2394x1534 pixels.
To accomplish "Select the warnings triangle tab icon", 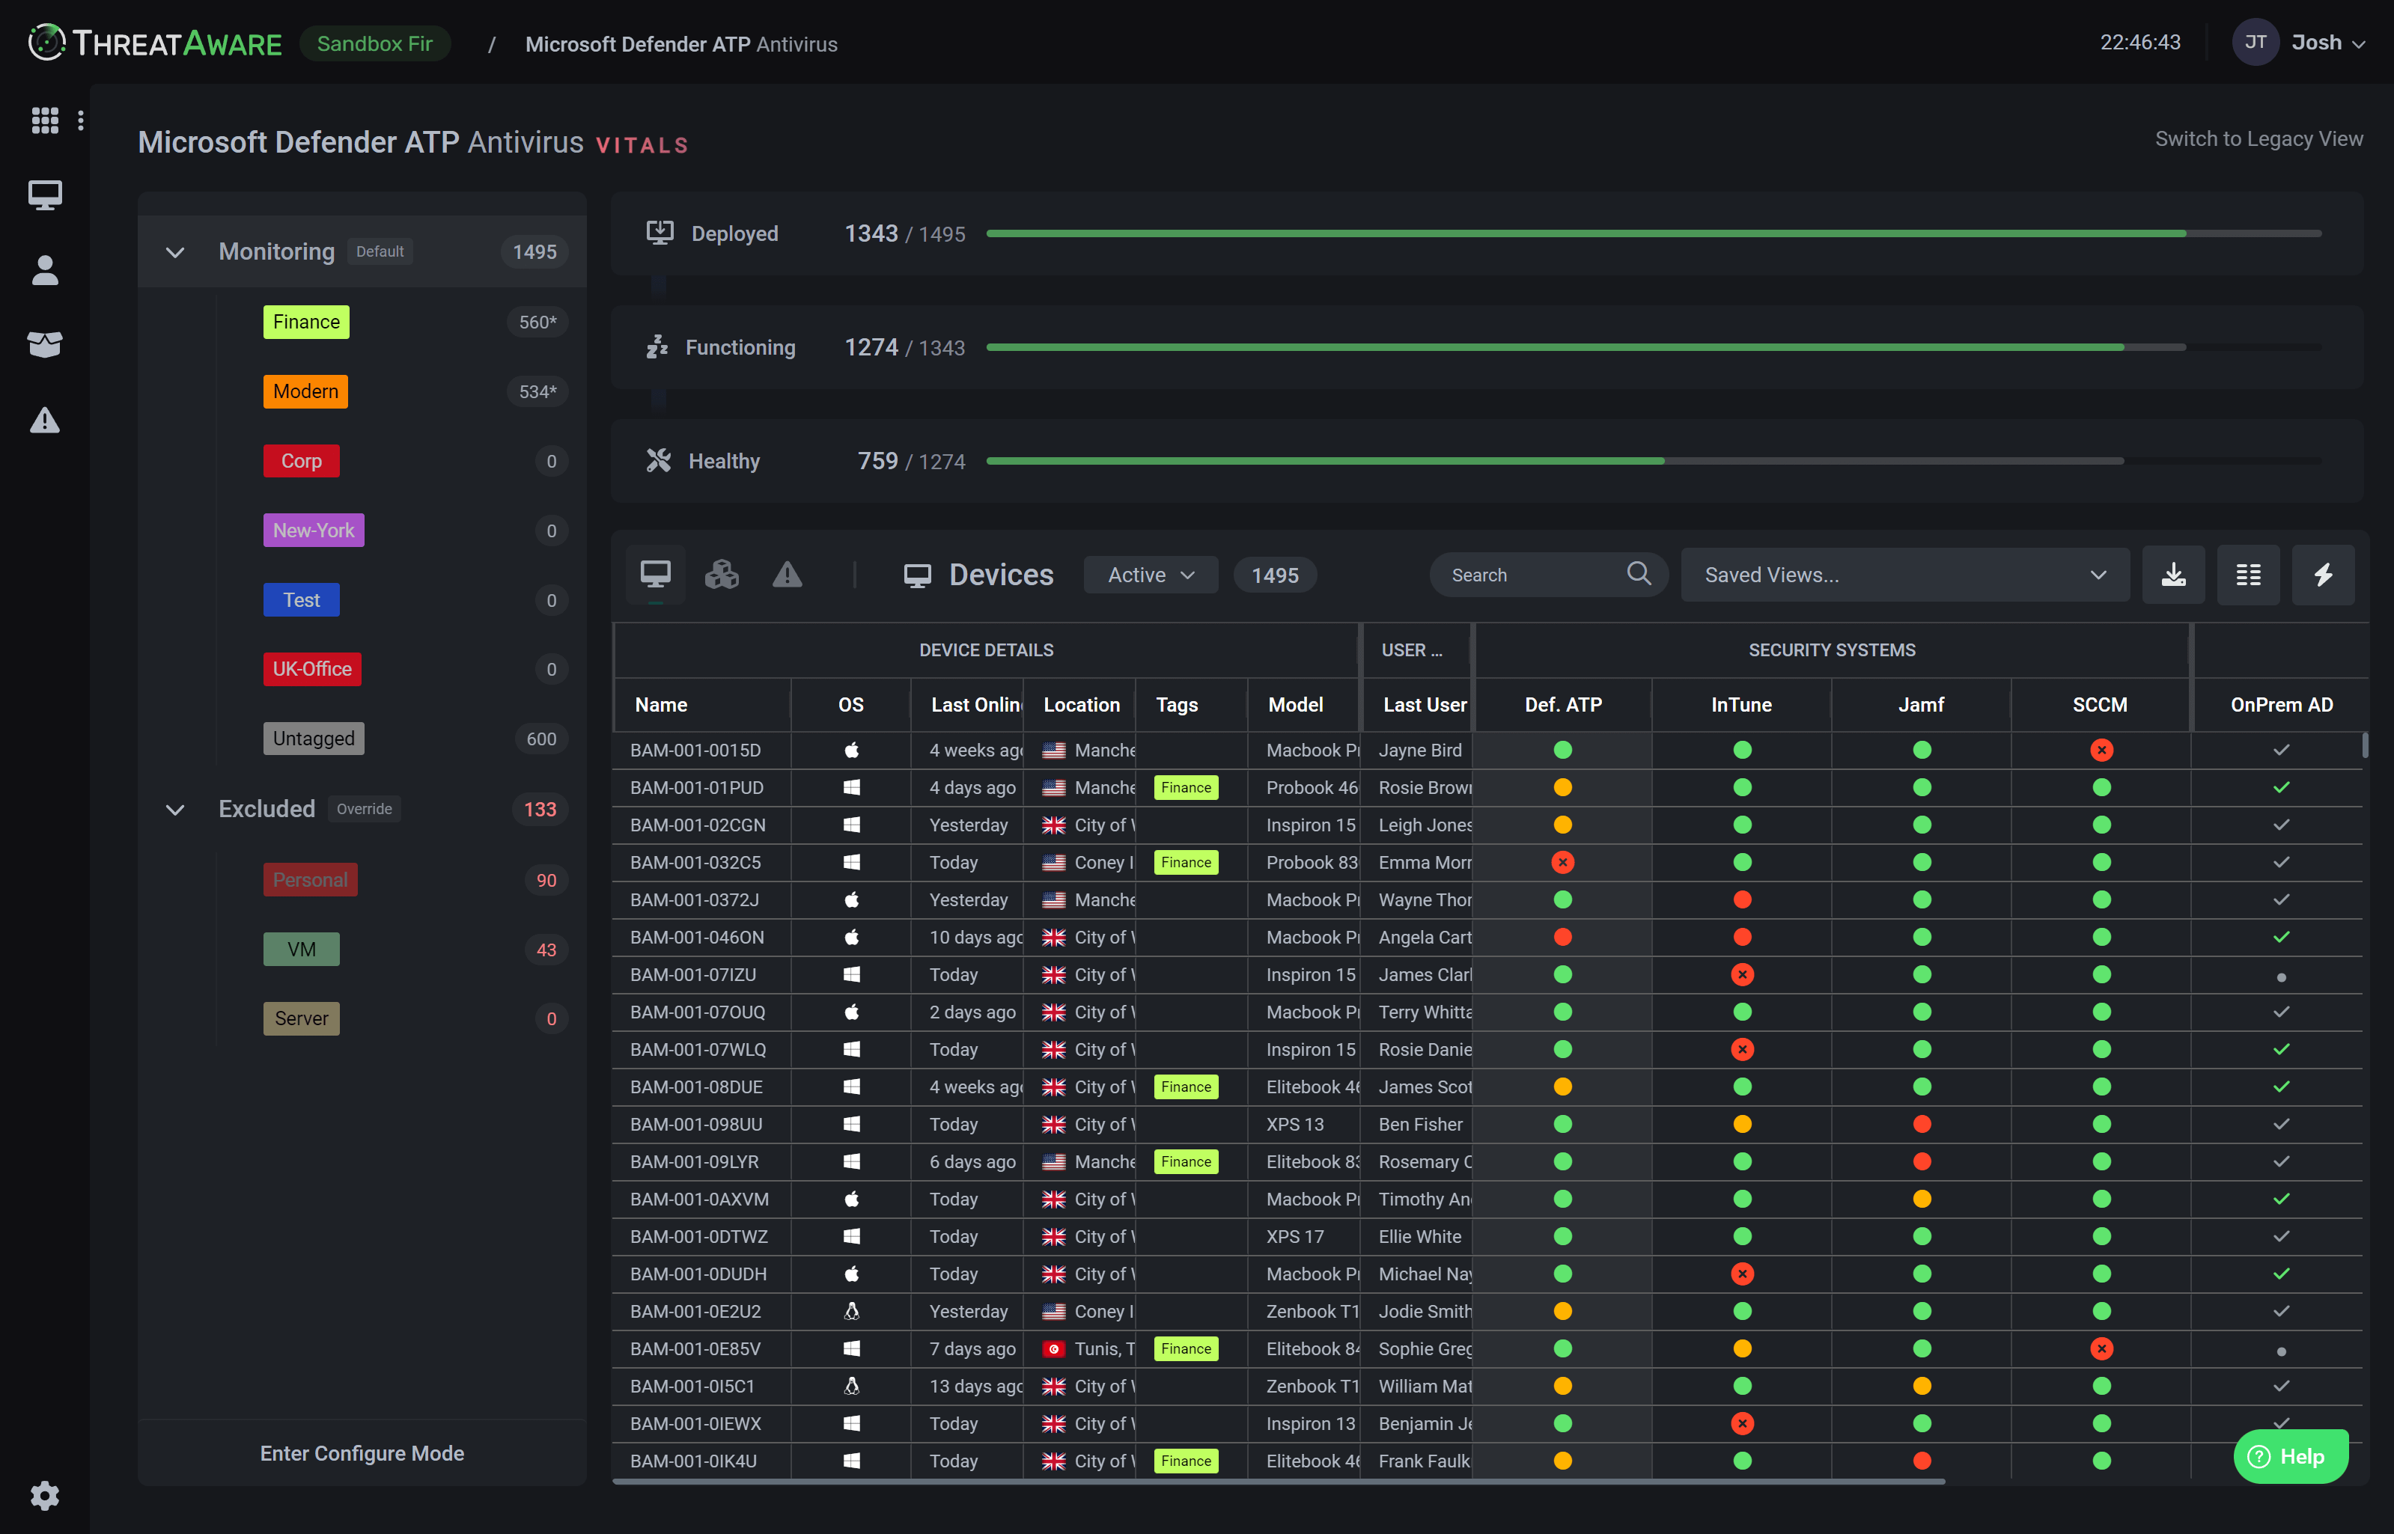I will pyautogui.click(x=787, y=575).
